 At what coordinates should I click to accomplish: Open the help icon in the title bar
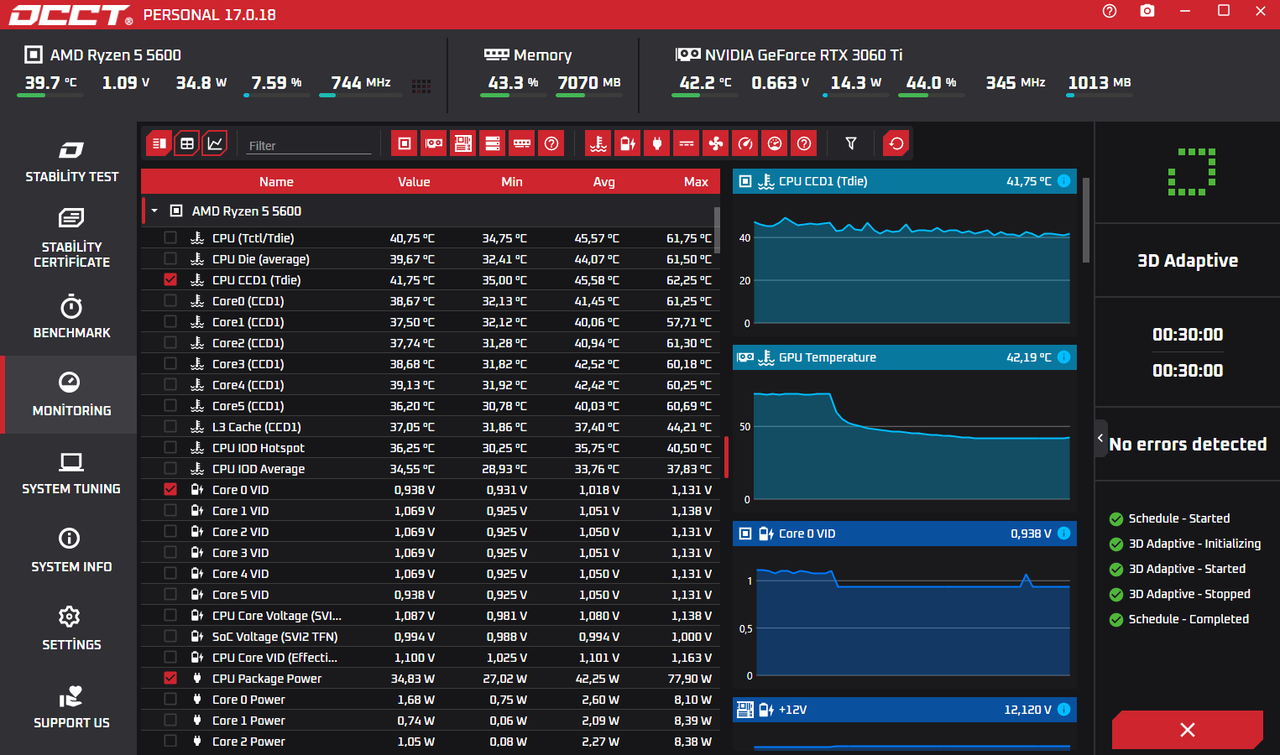click(1110, 11)
